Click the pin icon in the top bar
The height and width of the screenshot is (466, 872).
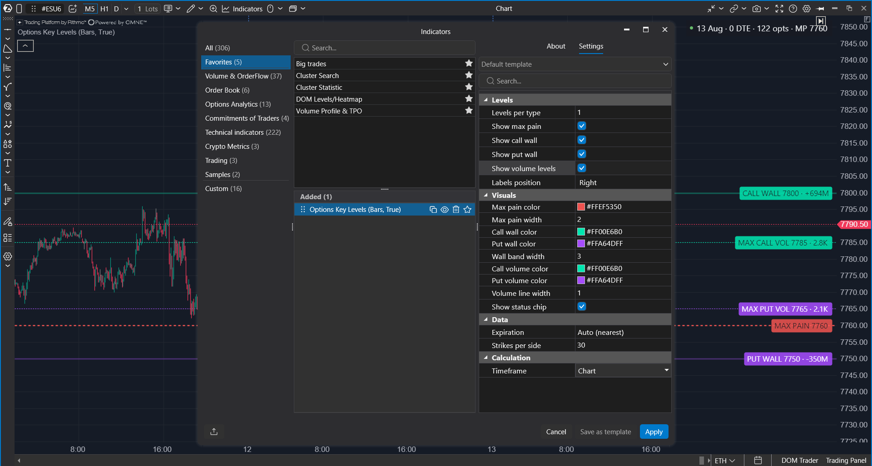[820, 9]
